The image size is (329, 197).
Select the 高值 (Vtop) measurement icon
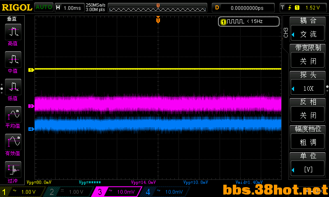(13, 32)
